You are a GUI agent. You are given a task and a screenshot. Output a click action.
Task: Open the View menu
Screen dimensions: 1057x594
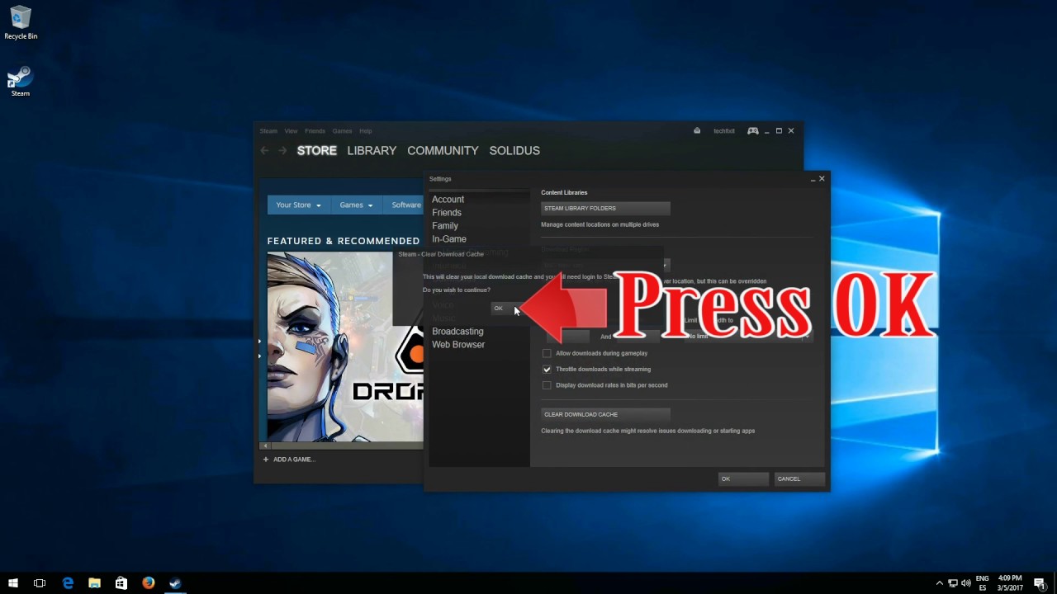pos(291,131)
